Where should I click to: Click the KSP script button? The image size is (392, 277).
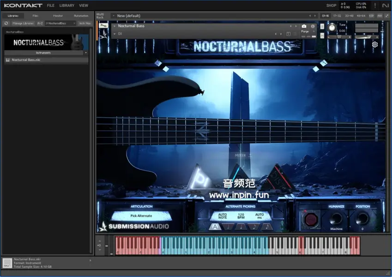pyautogui.click(x=372, y=16)
